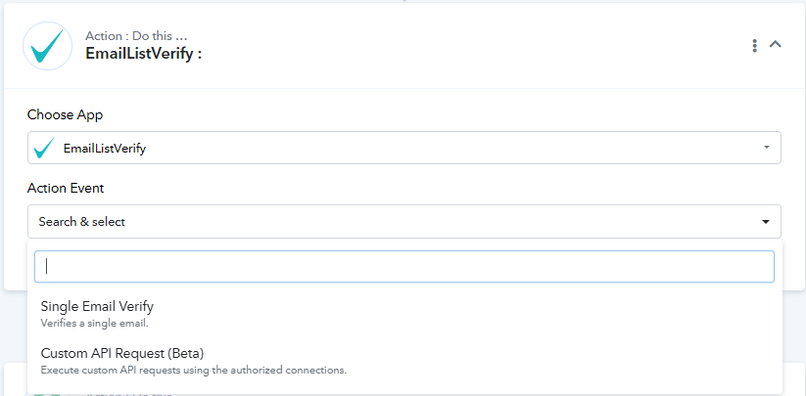This screenshot has height=396, width=806.
Task: Collapse the EmailListVerify action step
Action: pos(776,45)
